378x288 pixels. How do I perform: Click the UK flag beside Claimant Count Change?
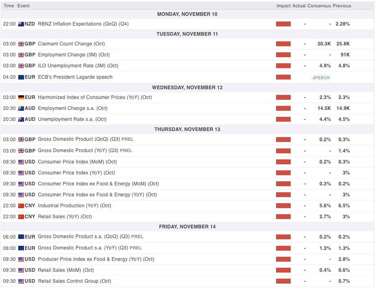click(21, 44)
